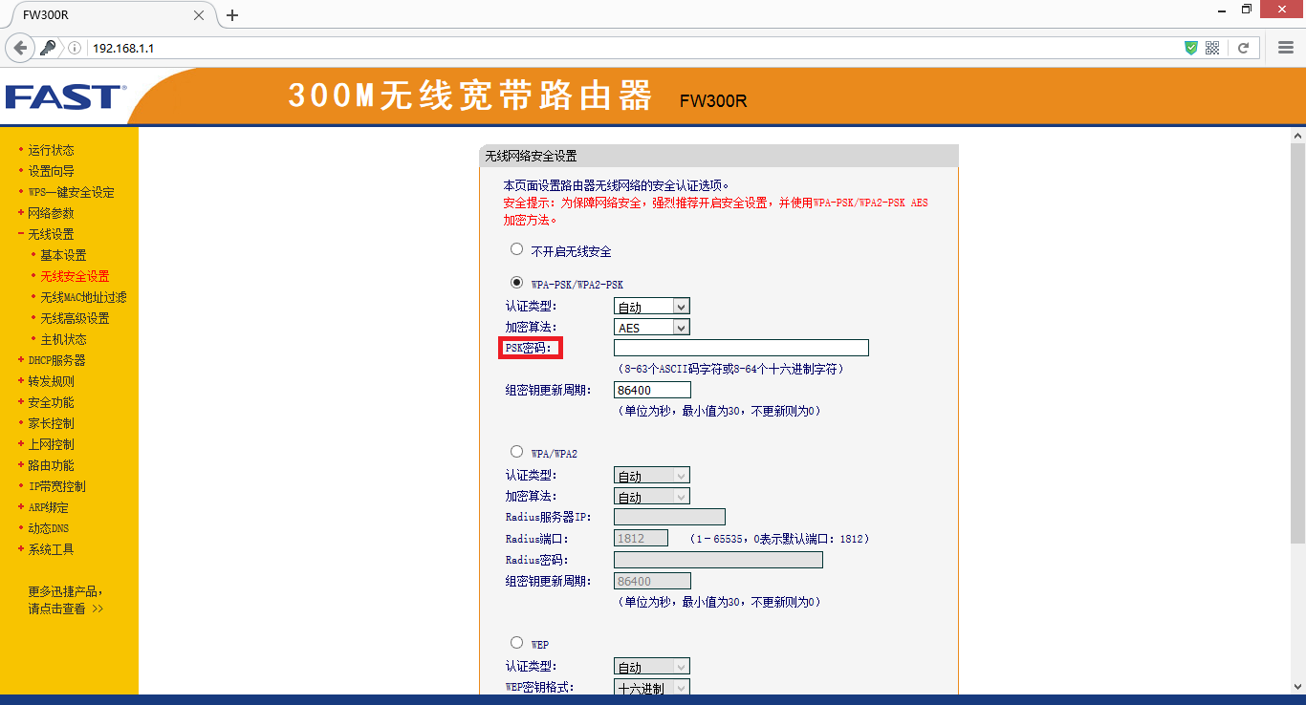Open 无线MAC地址过滤 submenu item
1306x705 pixels.
(83, 297)
